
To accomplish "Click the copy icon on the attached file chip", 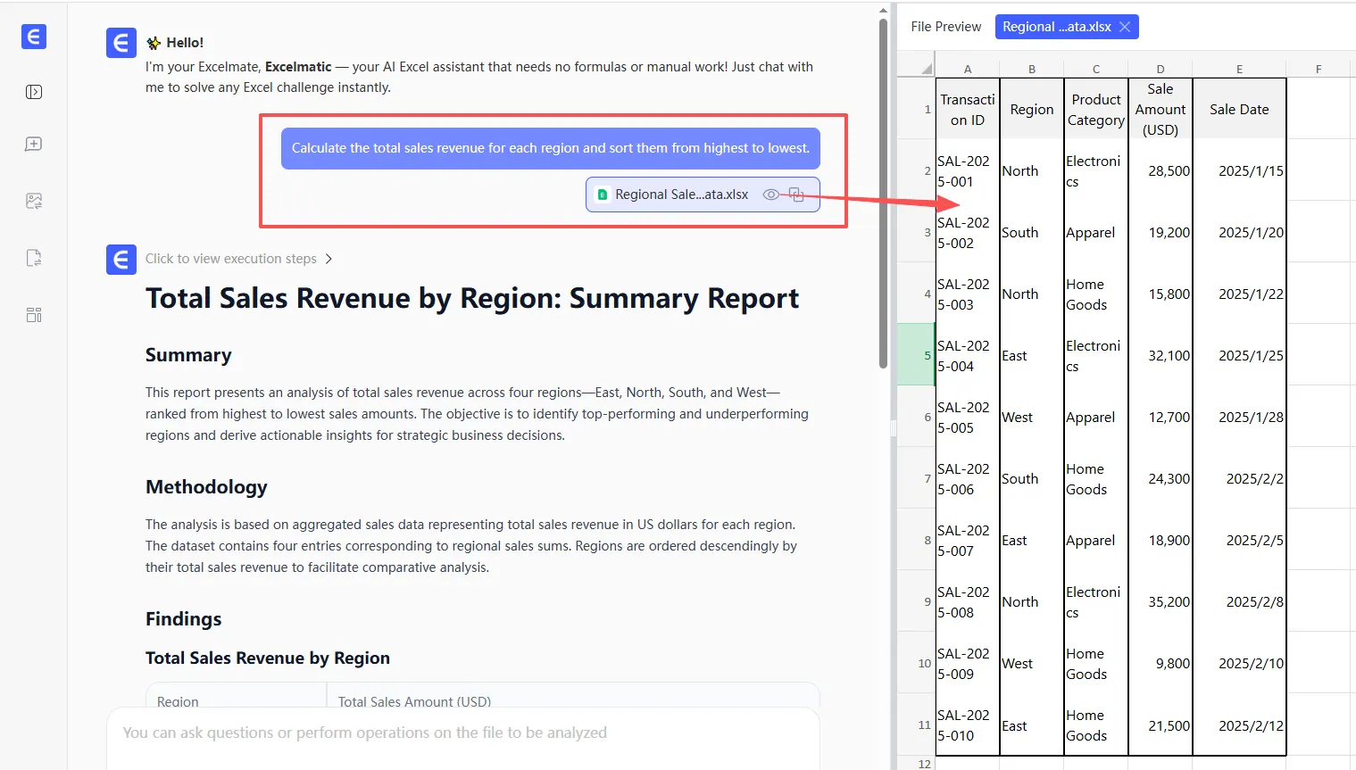I will [796, 195].
